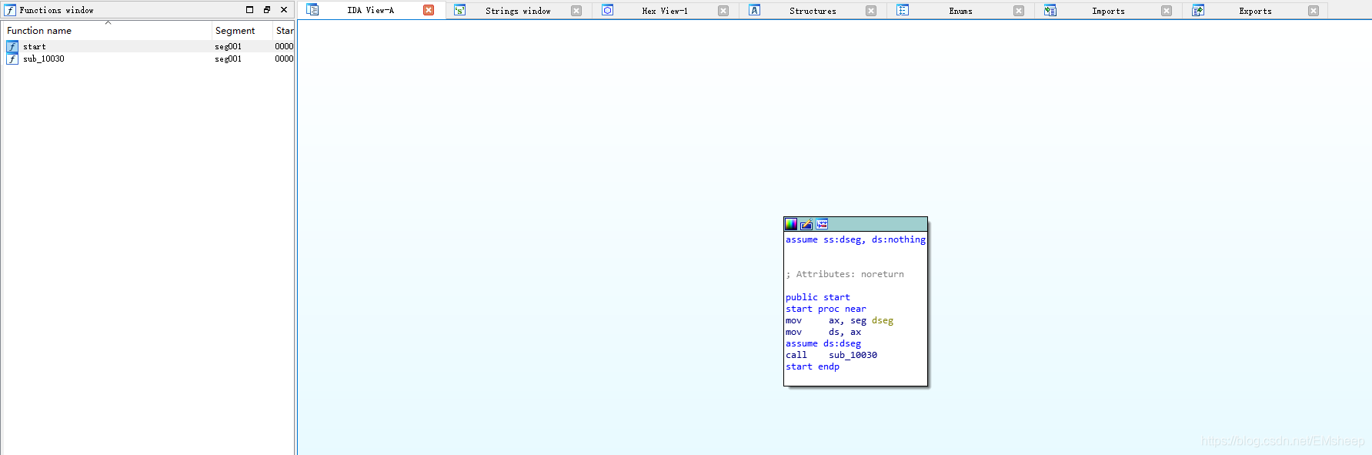Click the Imports tab icon

[x=1050, y=10]
